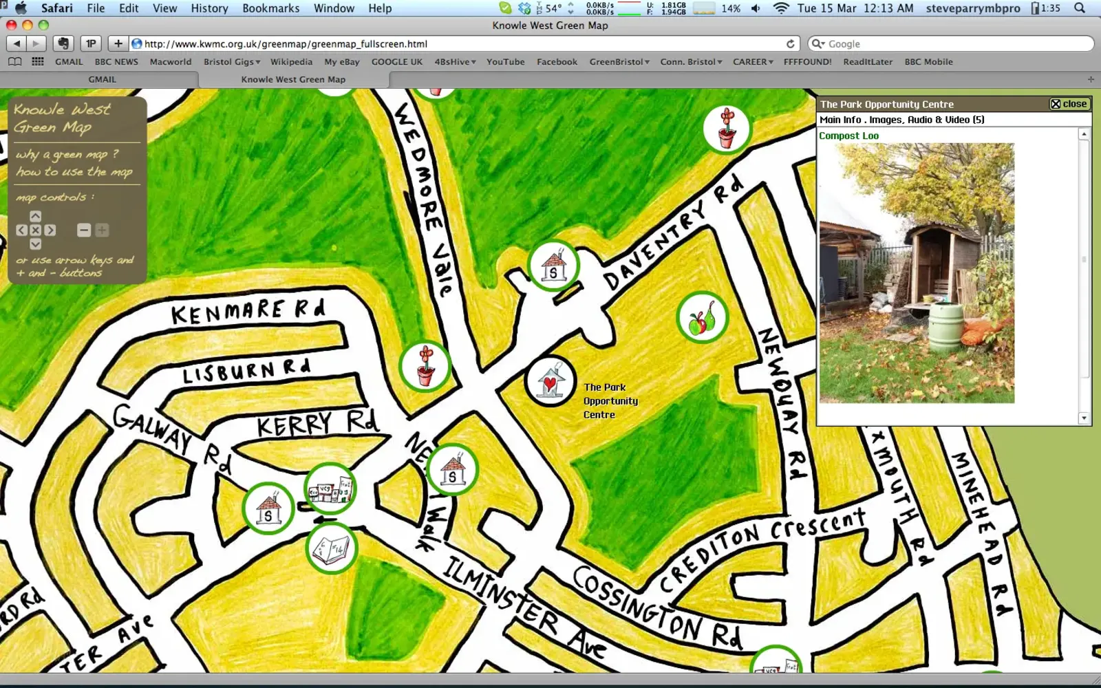Expand the Bristol Gigs bookmarks folder
This screenshot has width=1101, height=688.
232,62
